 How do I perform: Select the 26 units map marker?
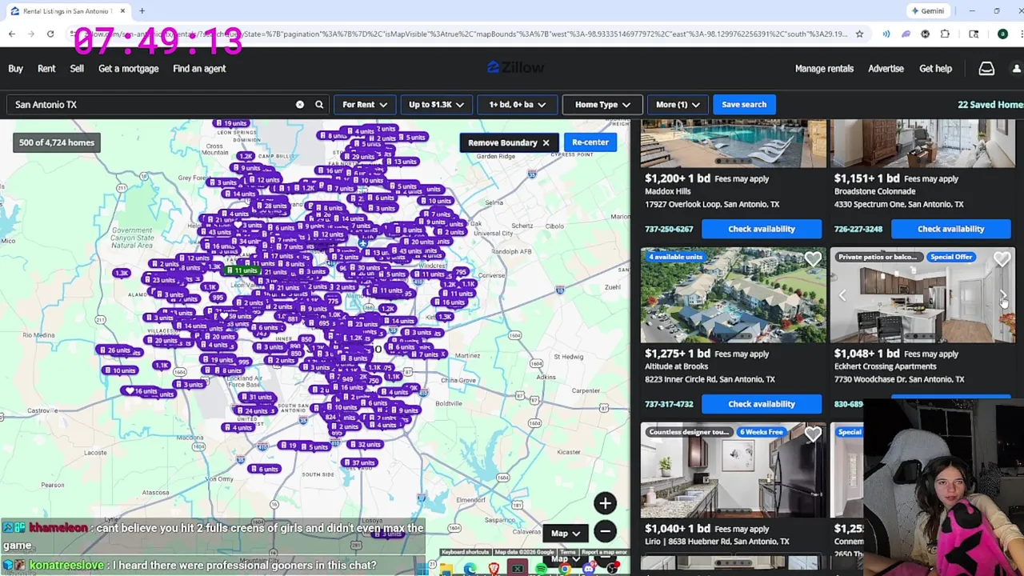114,350
